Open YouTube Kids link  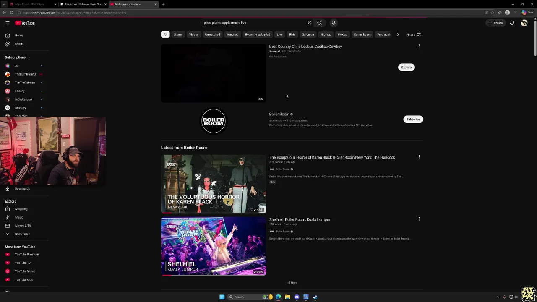24,280
